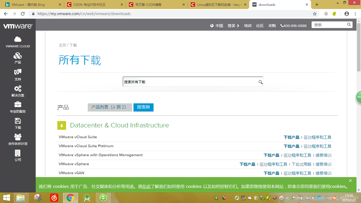Open the green browser icon in the taskbar
361x203 pixels.
pos(103,198)
